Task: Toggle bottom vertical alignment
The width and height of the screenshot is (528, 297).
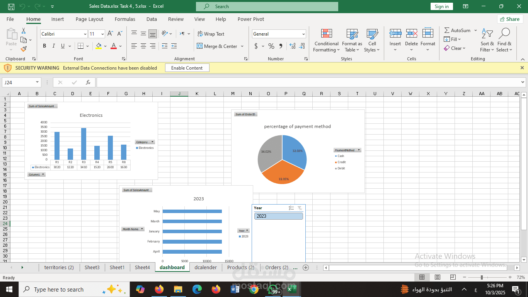Action: 153,34
